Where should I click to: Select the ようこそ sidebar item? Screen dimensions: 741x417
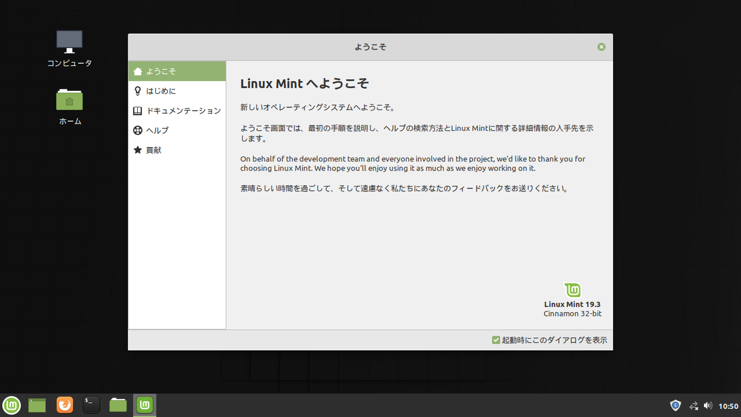point(177,71)
